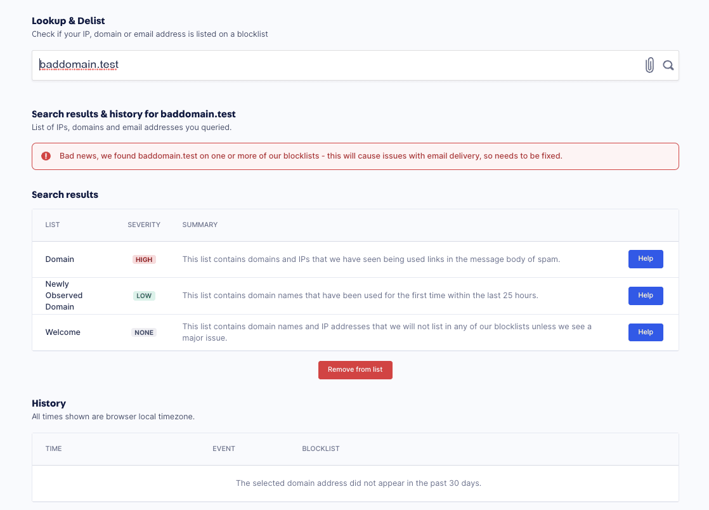The width and height of the screenshot is (709, 510).
Task: Select the HIGH severity badge
Action: (144, 259)
